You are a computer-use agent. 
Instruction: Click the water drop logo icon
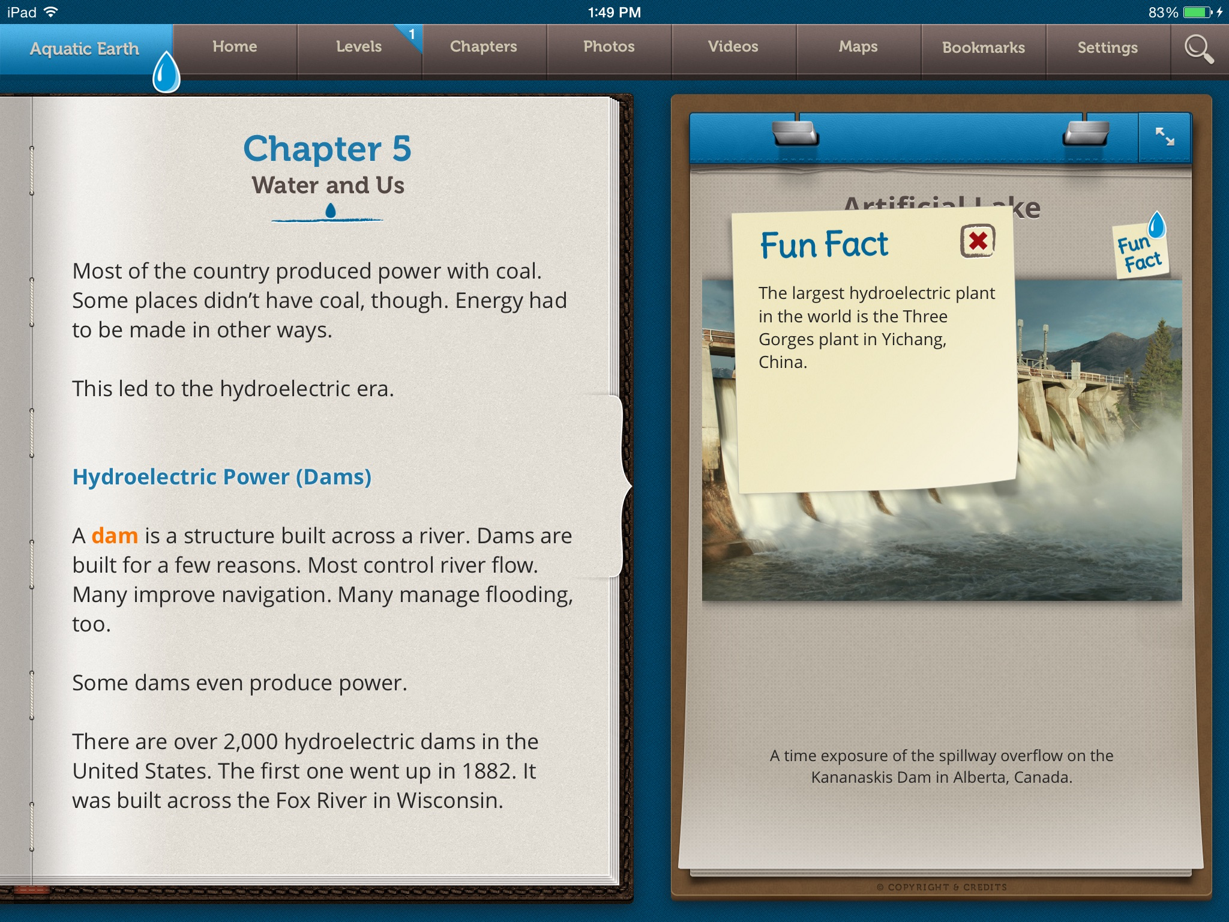(166, 73)
